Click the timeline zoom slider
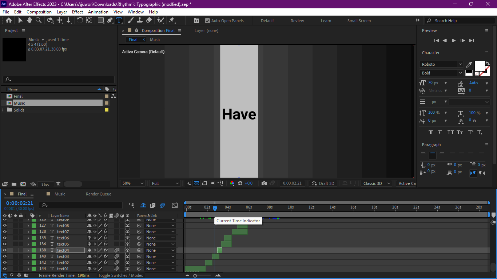 click(x=195, y=276)
